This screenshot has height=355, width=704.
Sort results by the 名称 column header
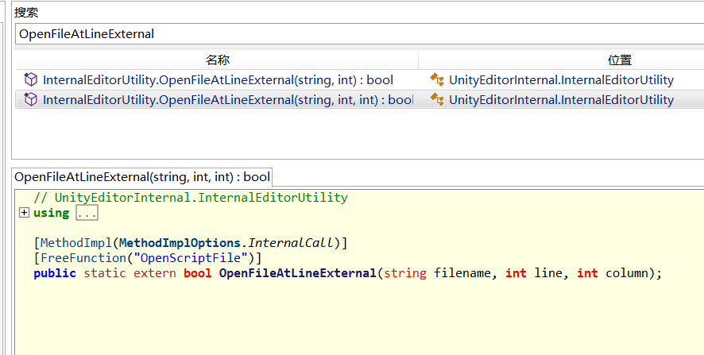click(x=217, y=60)
